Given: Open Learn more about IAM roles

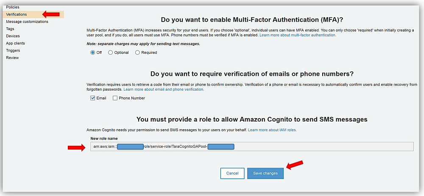Looking at the screenshot, I should tap(272, 130).
